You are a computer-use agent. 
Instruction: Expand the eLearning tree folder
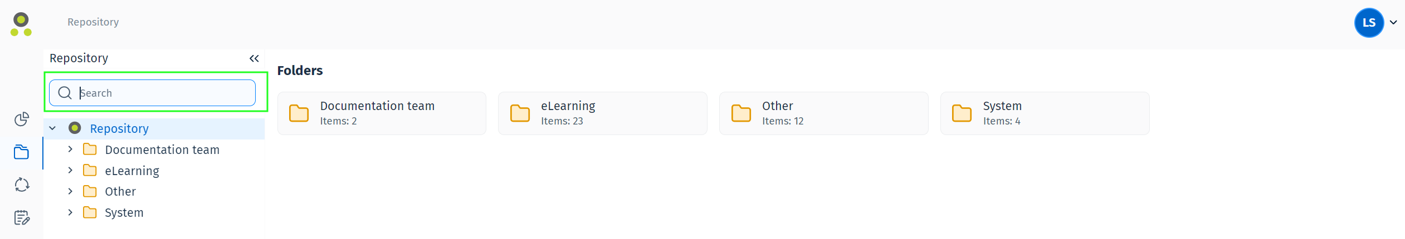(x=70, y=170)
